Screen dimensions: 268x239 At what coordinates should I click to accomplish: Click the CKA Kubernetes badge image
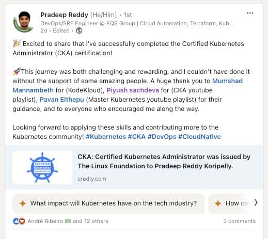click(x=42, y=167)
